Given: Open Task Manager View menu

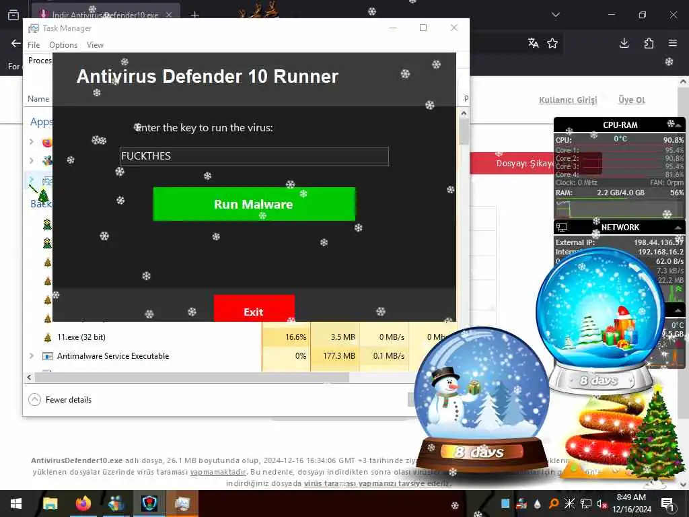Looking at the screenshot, I should click(95, 45).
